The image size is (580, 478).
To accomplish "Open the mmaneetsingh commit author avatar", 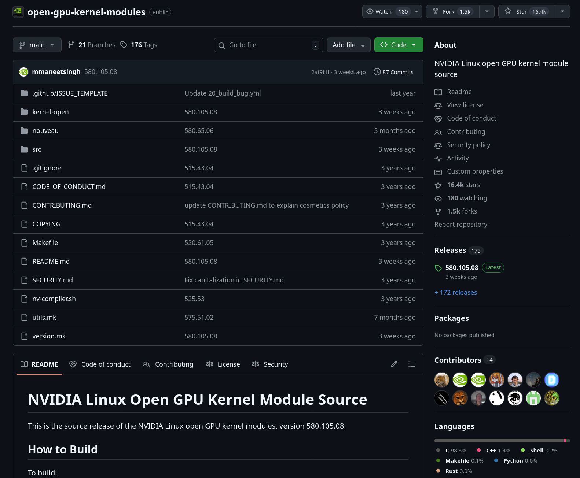I will click(x=23, y=72).
